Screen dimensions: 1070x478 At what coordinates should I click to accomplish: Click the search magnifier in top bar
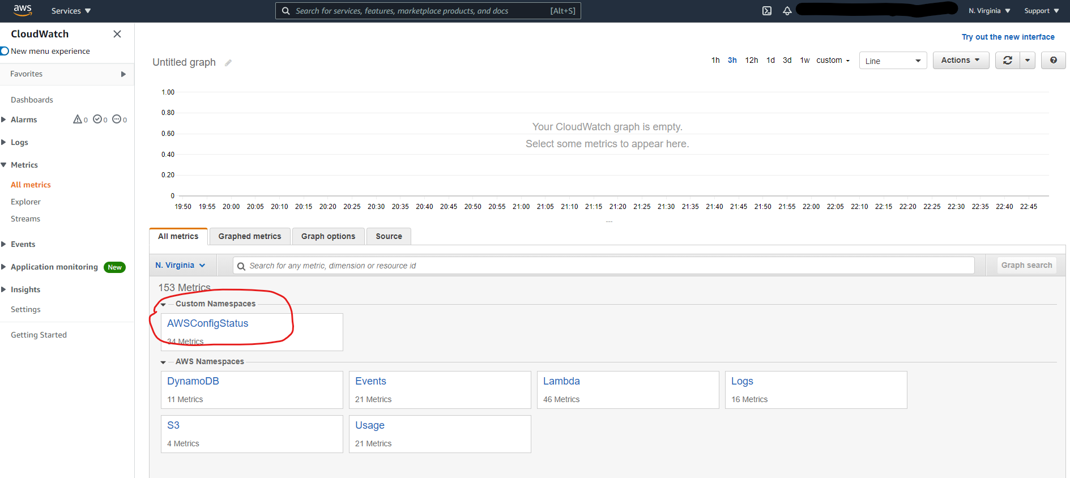286,11
